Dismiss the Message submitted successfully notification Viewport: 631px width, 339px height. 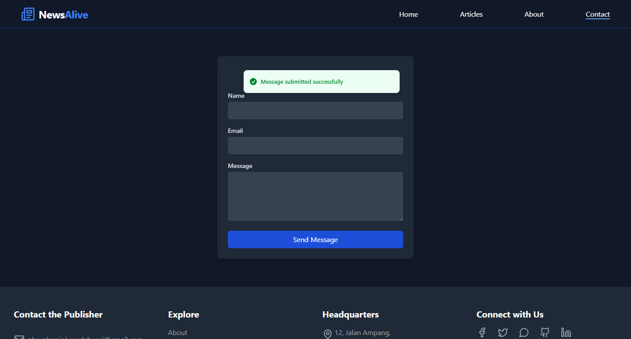coord(321,82)
